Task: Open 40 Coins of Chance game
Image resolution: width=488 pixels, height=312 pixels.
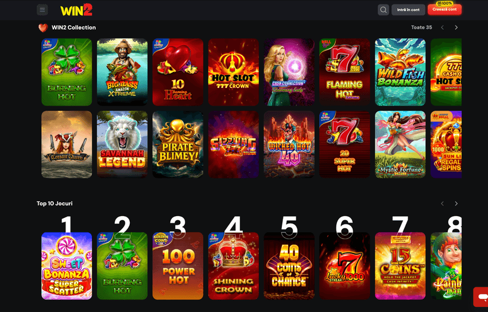Action: (289, 266)
